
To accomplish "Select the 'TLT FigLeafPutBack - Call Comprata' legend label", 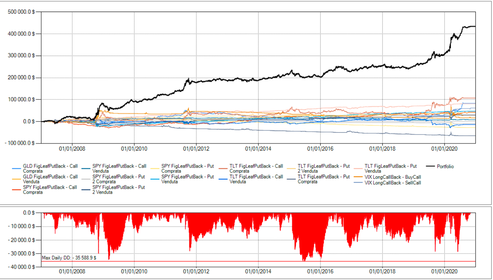I will pos(256,169).
